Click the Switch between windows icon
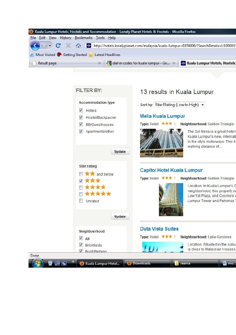 point(64,263)
